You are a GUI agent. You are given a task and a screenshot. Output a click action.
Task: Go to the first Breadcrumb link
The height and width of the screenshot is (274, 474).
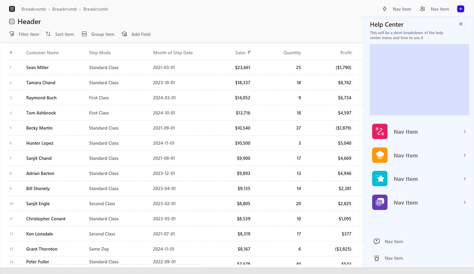pos(34,9)
